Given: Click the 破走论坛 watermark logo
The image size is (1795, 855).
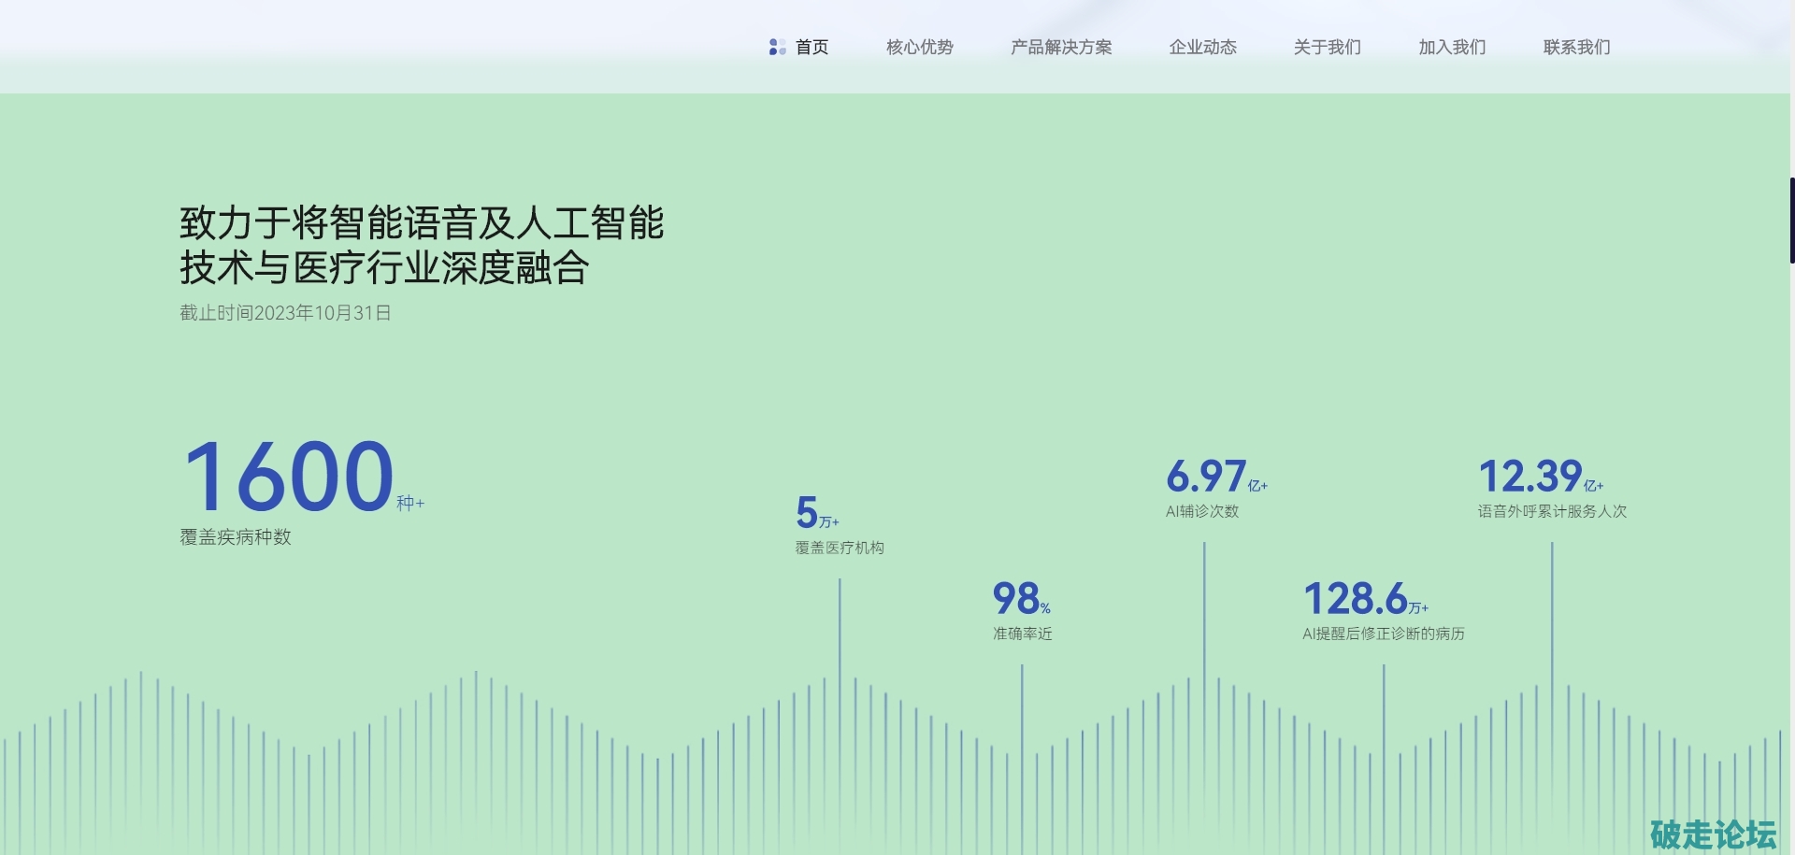Looking at the screenshot, I should point(1712,834).
